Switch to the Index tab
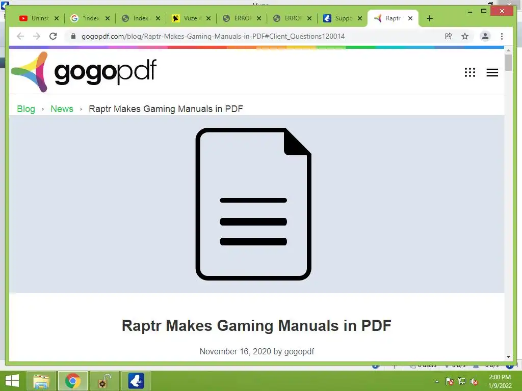 tap(136, 18)
